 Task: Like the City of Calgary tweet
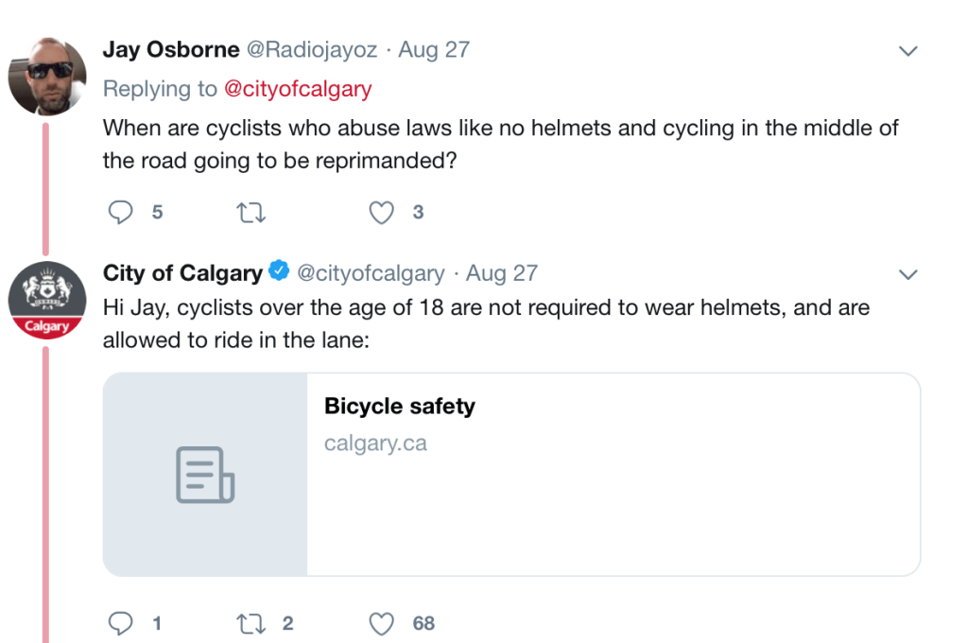pos(381,623)
